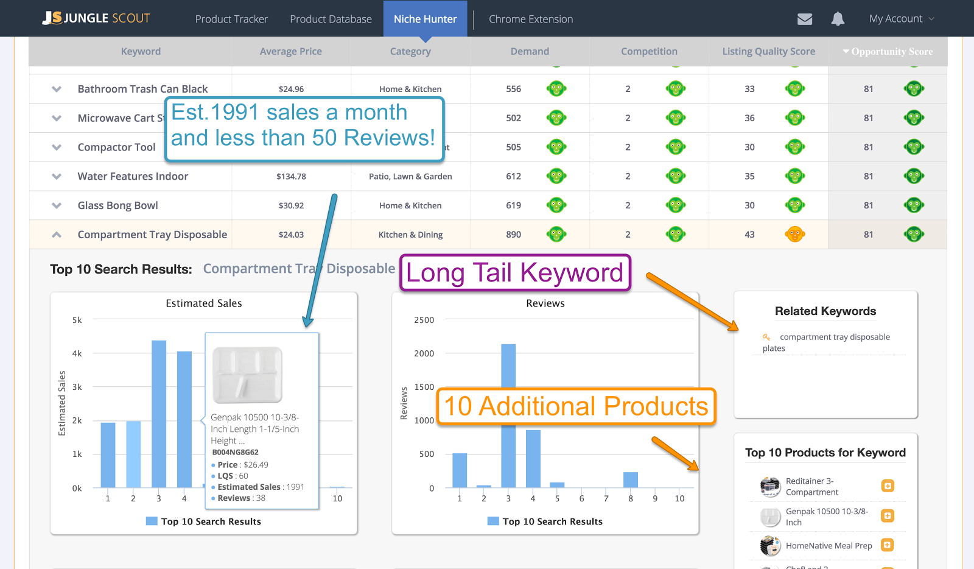Click the tallest bar in Estimated Sales chart
Viewport: 974px width, 569px height.
click(159, 414)
